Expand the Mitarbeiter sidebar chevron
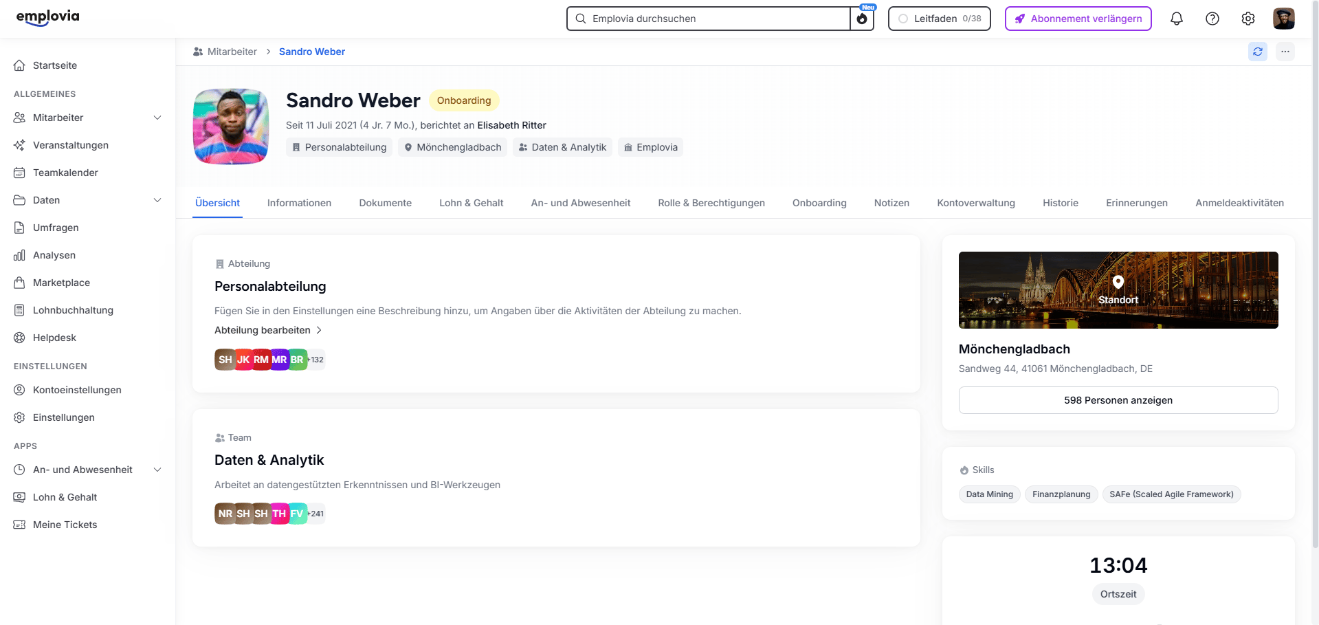1319x625 pixels. 157,118
